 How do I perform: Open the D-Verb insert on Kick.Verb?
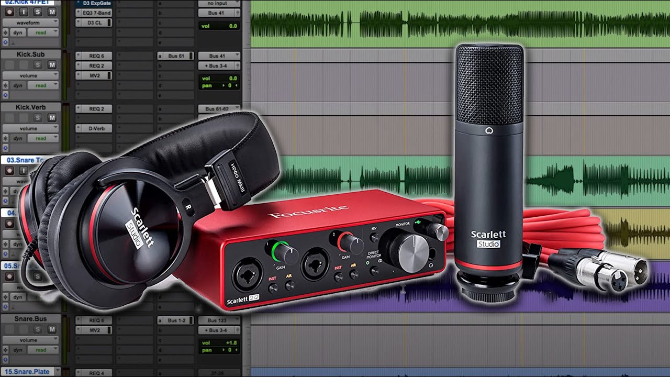pos(94,128)
